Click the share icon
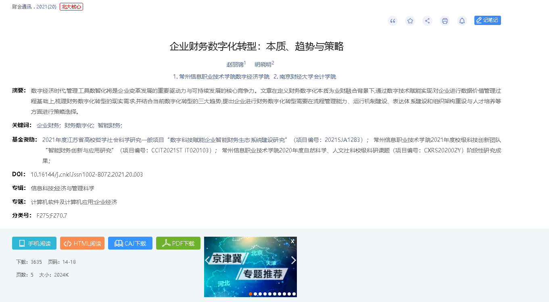 coord(428,21)
